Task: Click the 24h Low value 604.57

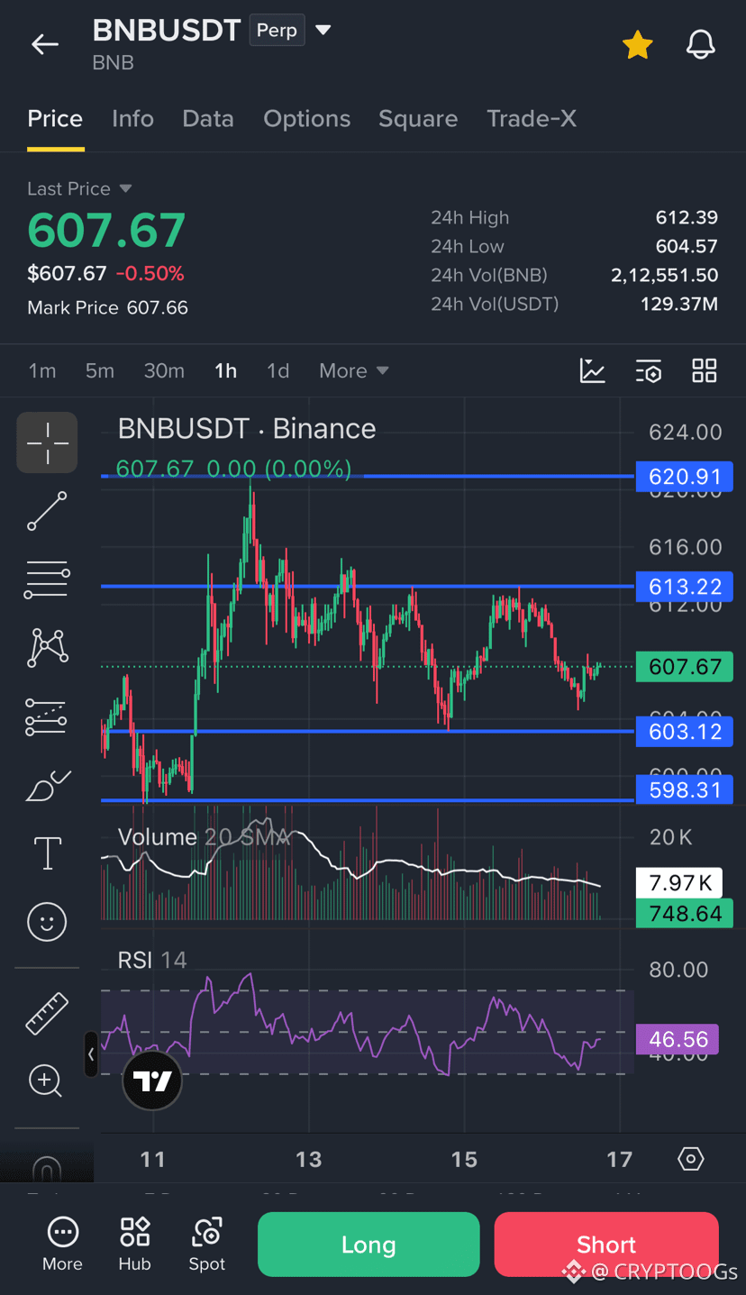Action: (687, 246)
